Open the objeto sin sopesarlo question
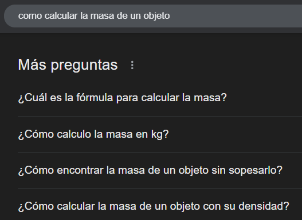Screen dimensions: 302x220 160,170
